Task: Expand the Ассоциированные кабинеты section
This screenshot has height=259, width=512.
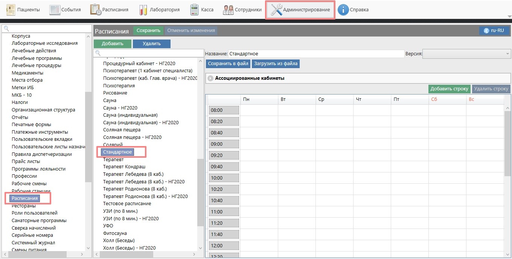Action: point(210,78)
